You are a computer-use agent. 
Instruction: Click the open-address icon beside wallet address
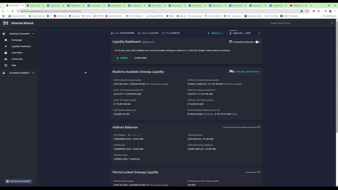point(259,127)
